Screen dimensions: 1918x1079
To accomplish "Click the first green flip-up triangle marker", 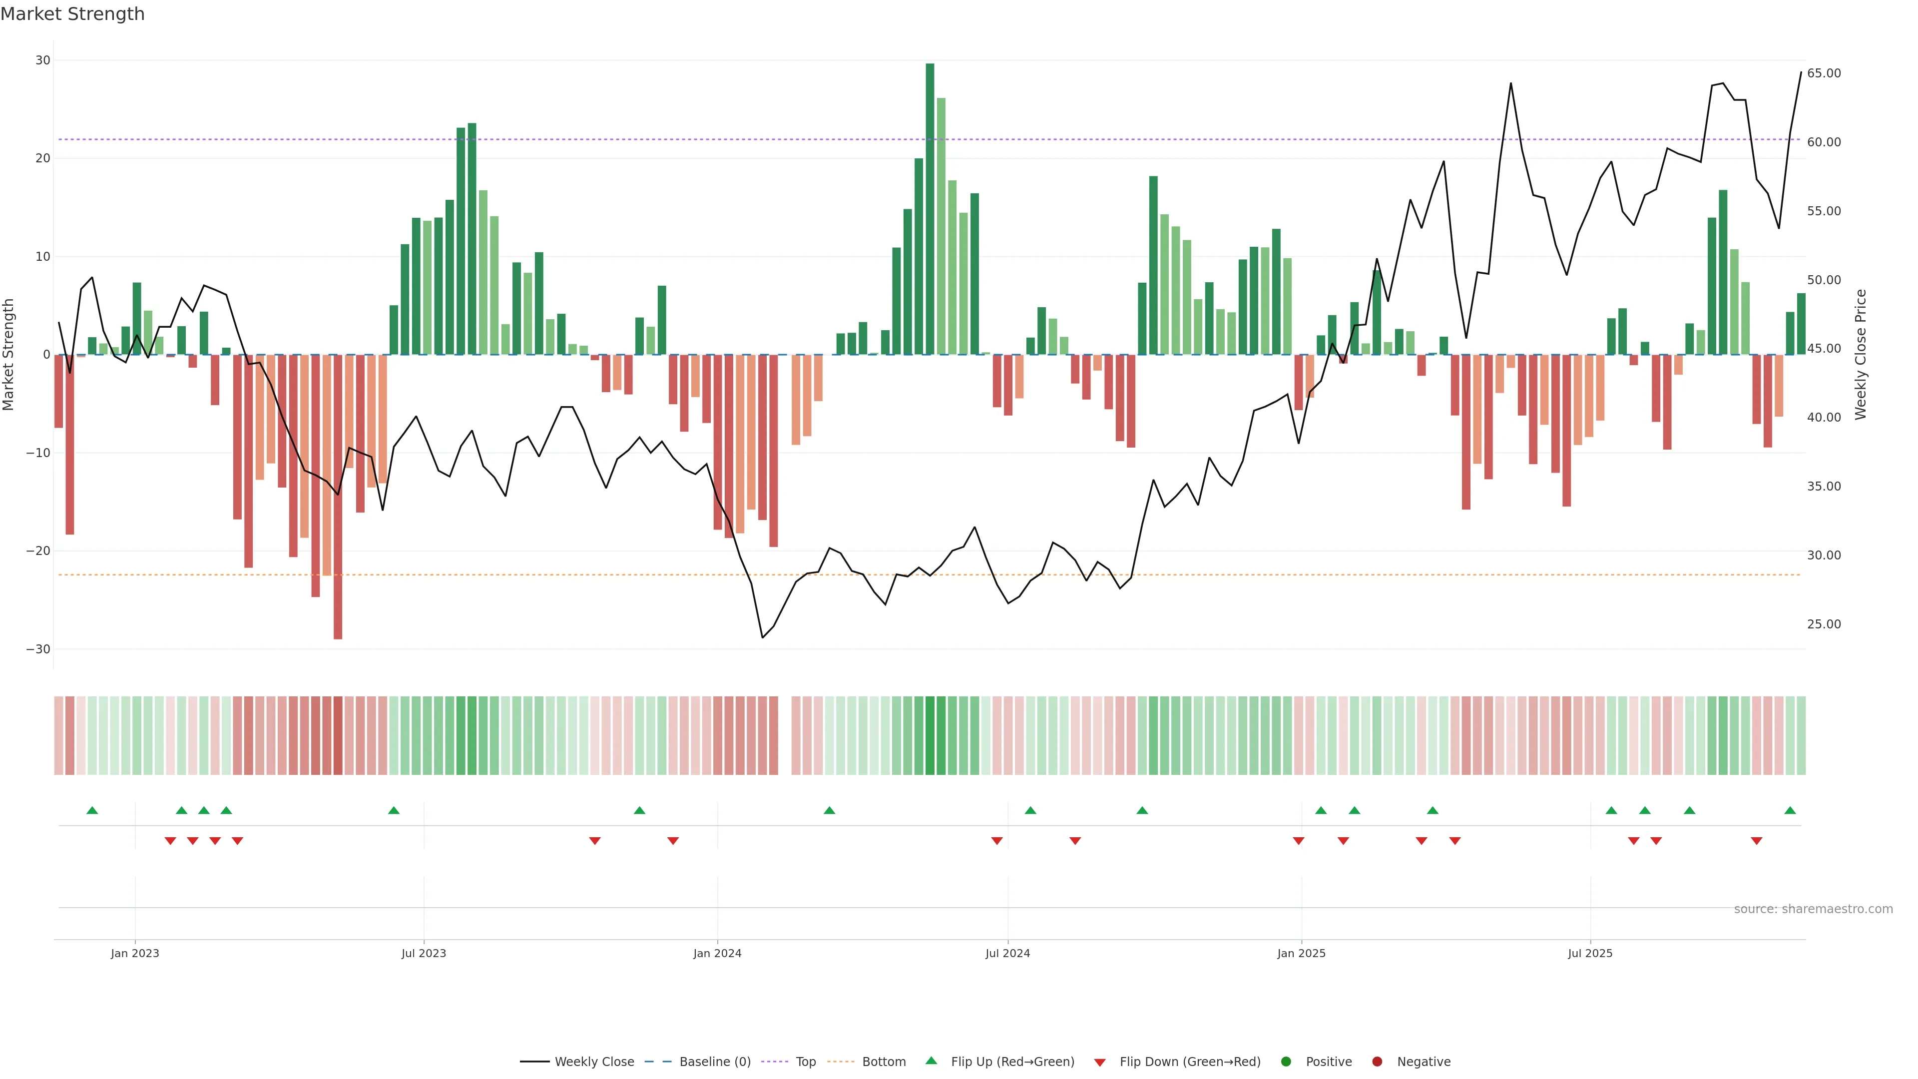I will 92,810.
